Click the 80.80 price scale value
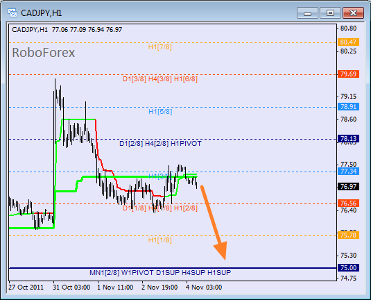Viewport: 371px width, 300px height. (348, 28)
